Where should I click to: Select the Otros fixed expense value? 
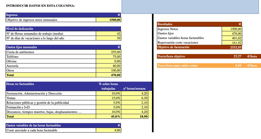point(109,70)
